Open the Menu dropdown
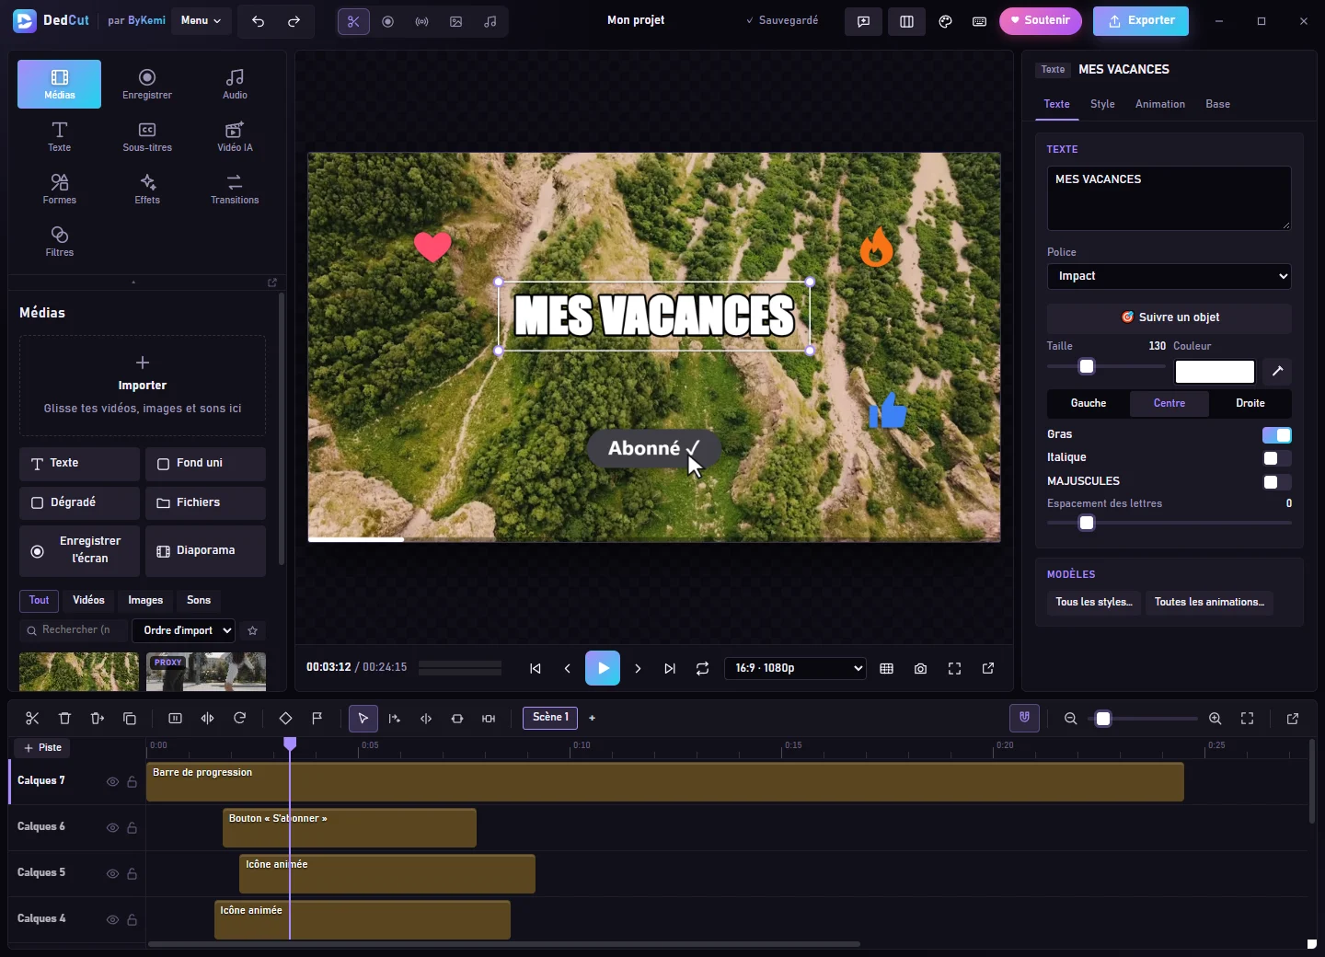This screenshot has height=957, width=1325. click(x=201, y=20)
